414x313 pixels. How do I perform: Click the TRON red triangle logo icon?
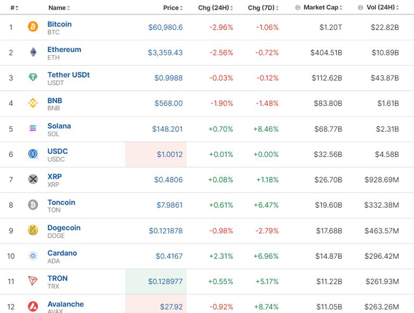(x=33, y=281)
